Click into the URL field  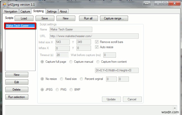click(x=94, y=36)
